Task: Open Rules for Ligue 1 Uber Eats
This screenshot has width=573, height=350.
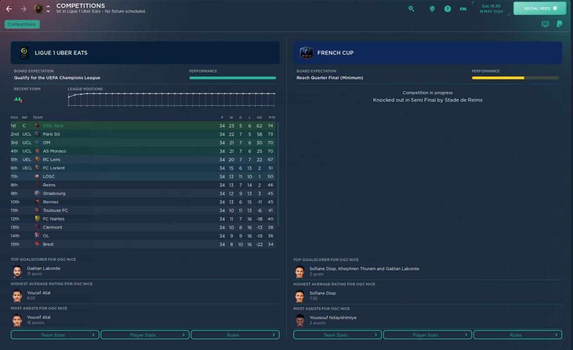Action: (235, 335)
